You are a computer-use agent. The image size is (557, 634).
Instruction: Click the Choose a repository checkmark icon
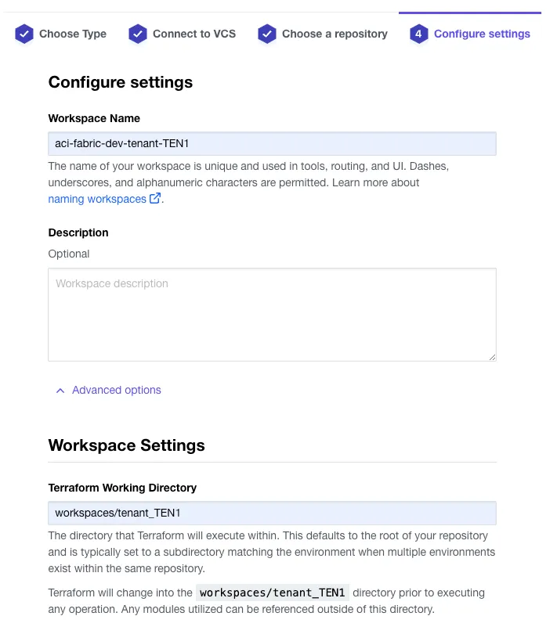tap(267, 34)
